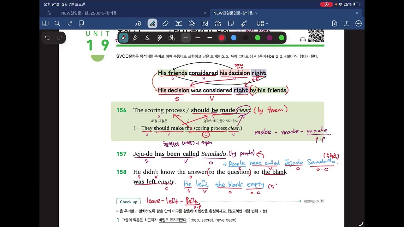Toggle stroke smoothing swirl option

click(x=159, y=38)
